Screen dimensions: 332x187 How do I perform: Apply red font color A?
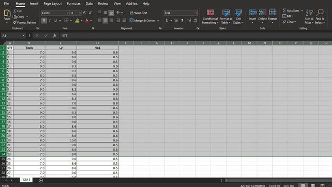click(x=87, y=20)
